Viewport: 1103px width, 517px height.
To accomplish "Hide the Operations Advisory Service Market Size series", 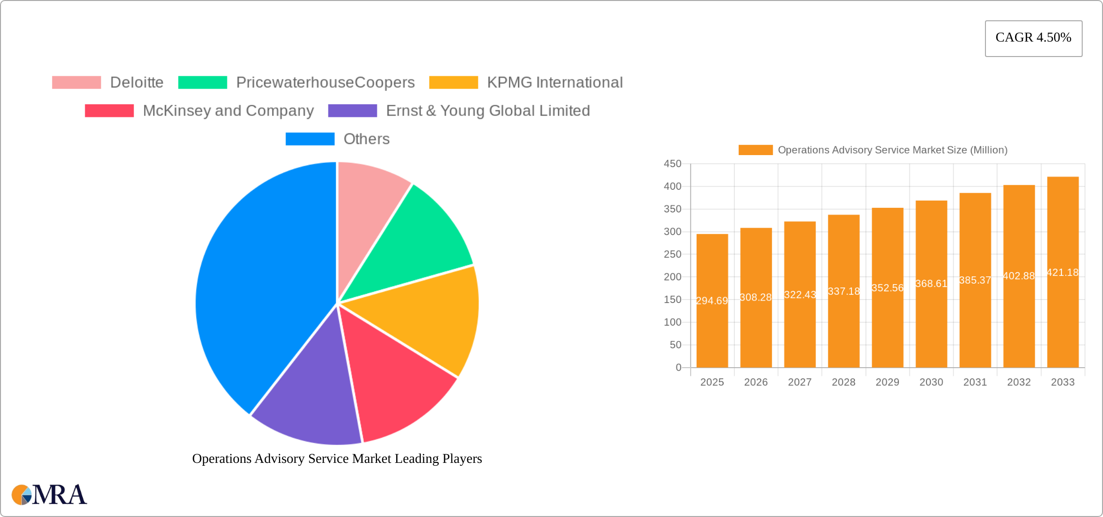I will 873,150.
